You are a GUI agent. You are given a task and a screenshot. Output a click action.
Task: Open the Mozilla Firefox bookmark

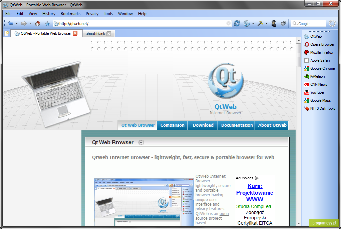point(319,52)
